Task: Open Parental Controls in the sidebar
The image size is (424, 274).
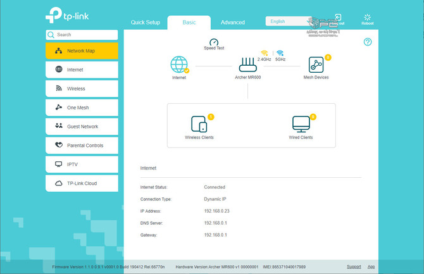Action: click(82, 146)
